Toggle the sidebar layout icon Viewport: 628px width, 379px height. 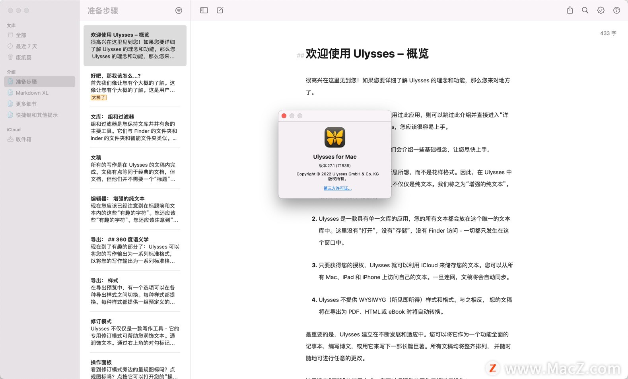[x=204, y=10]
